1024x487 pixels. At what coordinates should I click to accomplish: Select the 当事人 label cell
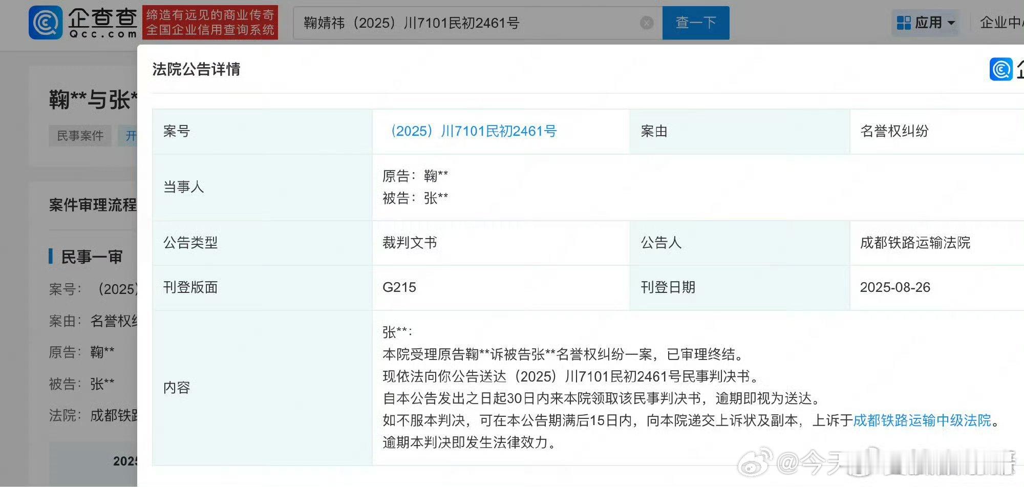click(x=262, y=187)
